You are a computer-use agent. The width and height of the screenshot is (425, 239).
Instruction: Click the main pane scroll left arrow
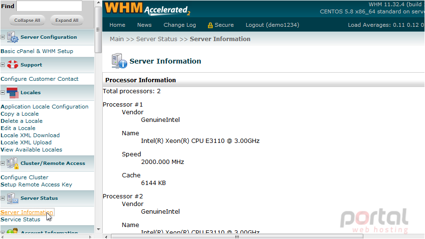[x=106, y=237]
